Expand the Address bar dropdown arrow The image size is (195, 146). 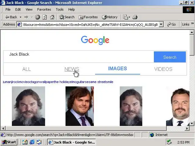coord(161,24)
